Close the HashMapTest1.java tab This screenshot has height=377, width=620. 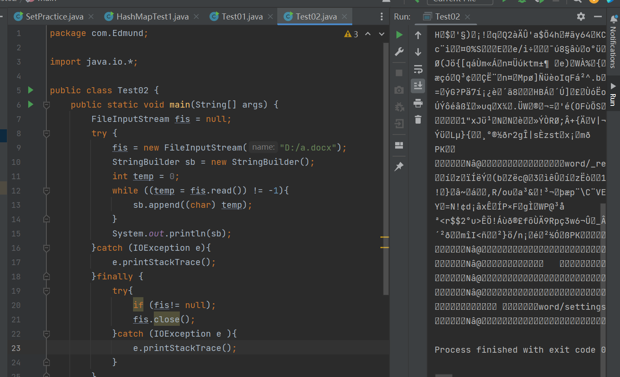click(196, 16)
